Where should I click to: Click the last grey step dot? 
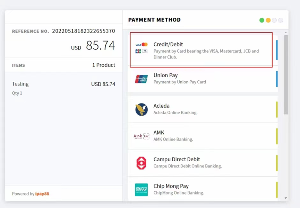[281, 20]
